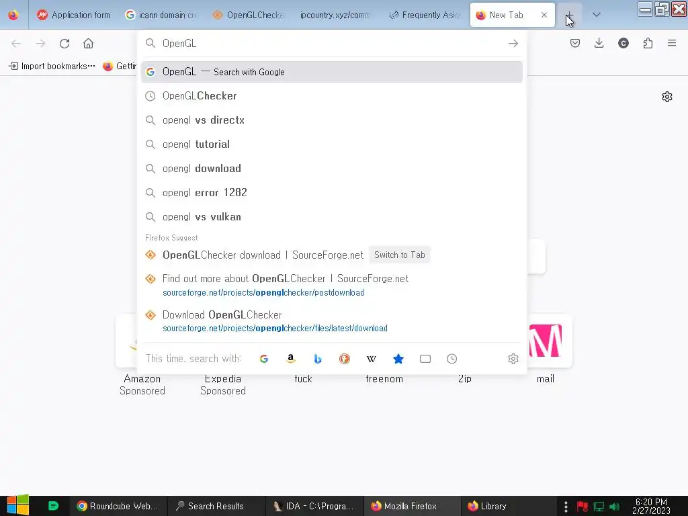
Task: Open search settings gear in dropdown
Action: click(513, 359)
